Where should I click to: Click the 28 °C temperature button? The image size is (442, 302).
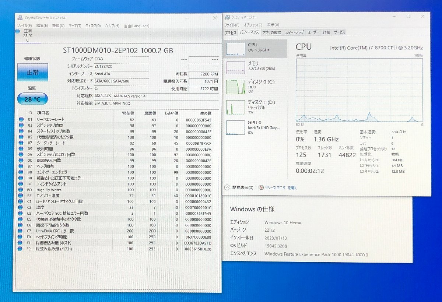(32, 99)
